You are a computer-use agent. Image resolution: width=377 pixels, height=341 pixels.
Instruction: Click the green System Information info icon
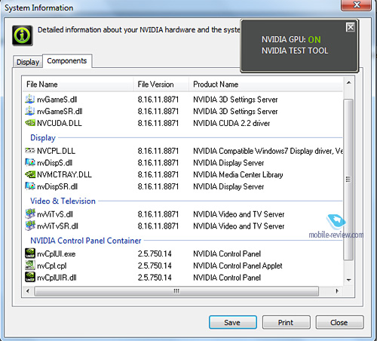23,35
